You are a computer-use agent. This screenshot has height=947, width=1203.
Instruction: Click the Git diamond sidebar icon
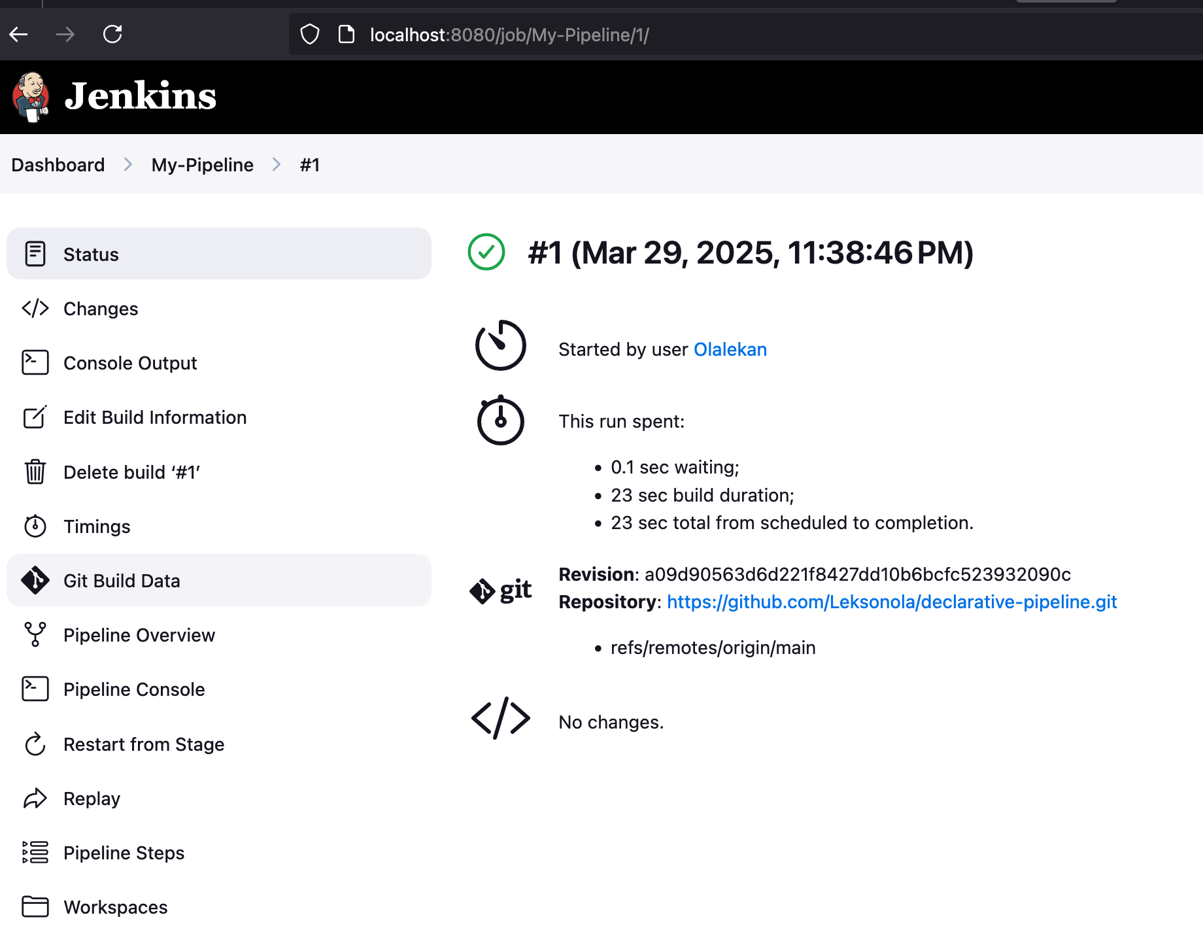click(x=35, y=580)
